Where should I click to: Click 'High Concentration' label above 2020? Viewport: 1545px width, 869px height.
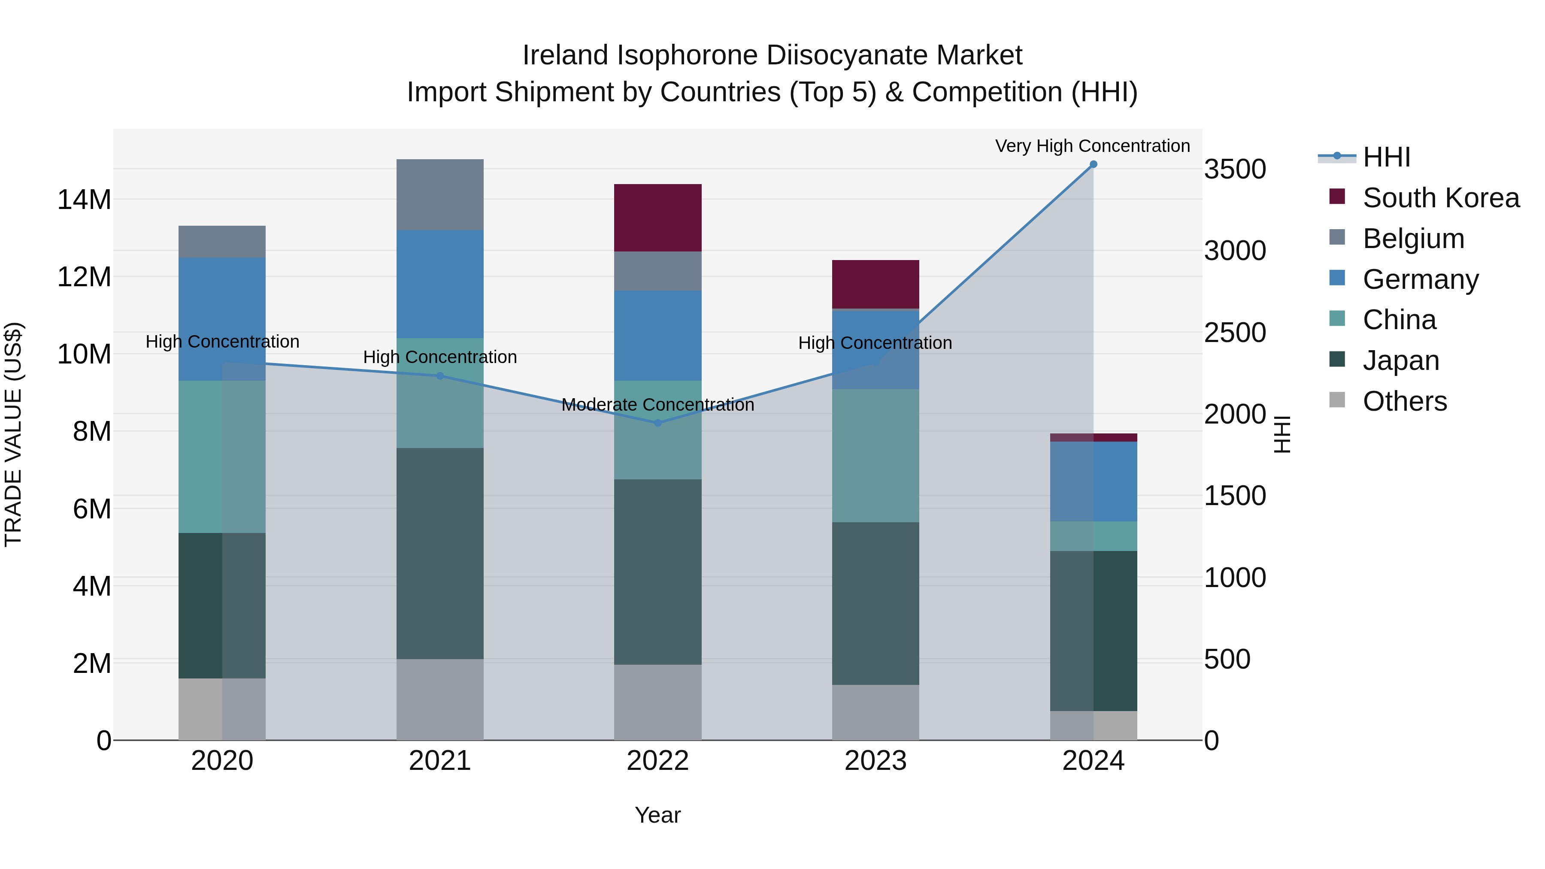pyautogui.click(x=222, y=342)
